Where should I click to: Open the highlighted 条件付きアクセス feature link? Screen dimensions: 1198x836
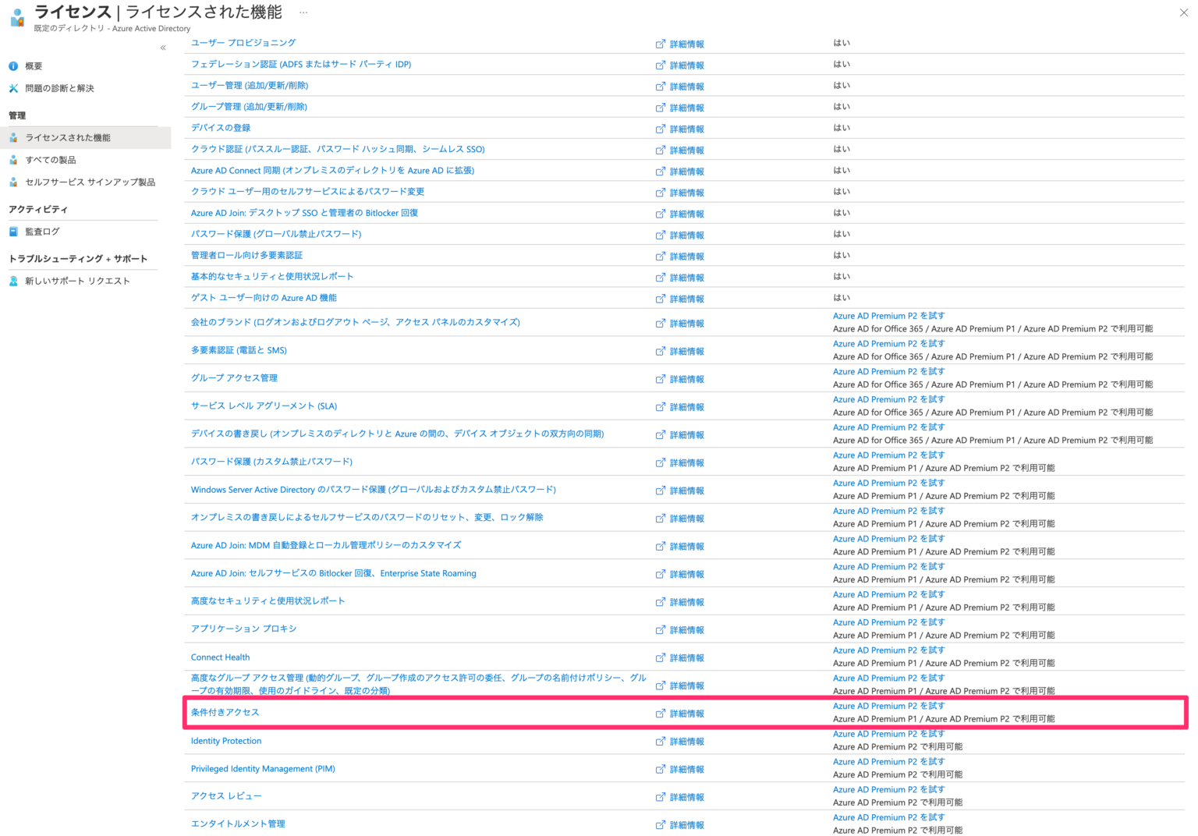[x=225, y=712]
